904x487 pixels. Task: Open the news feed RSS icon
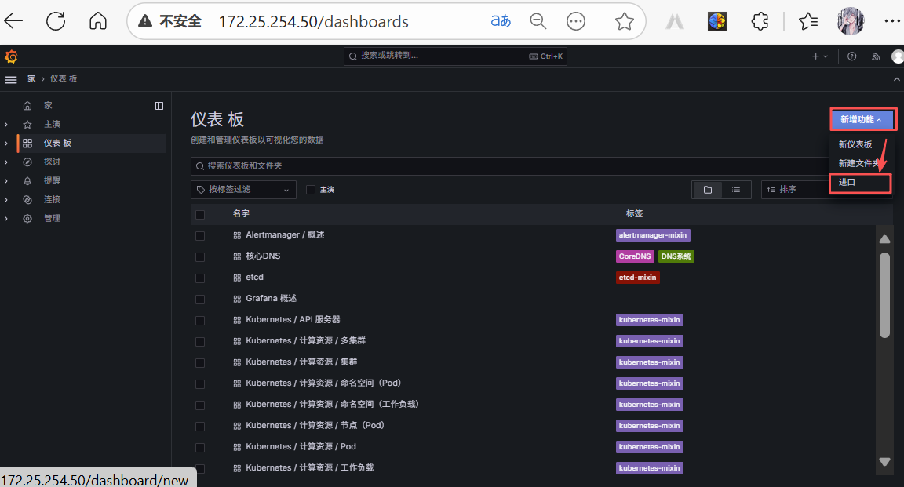(876, 56)
